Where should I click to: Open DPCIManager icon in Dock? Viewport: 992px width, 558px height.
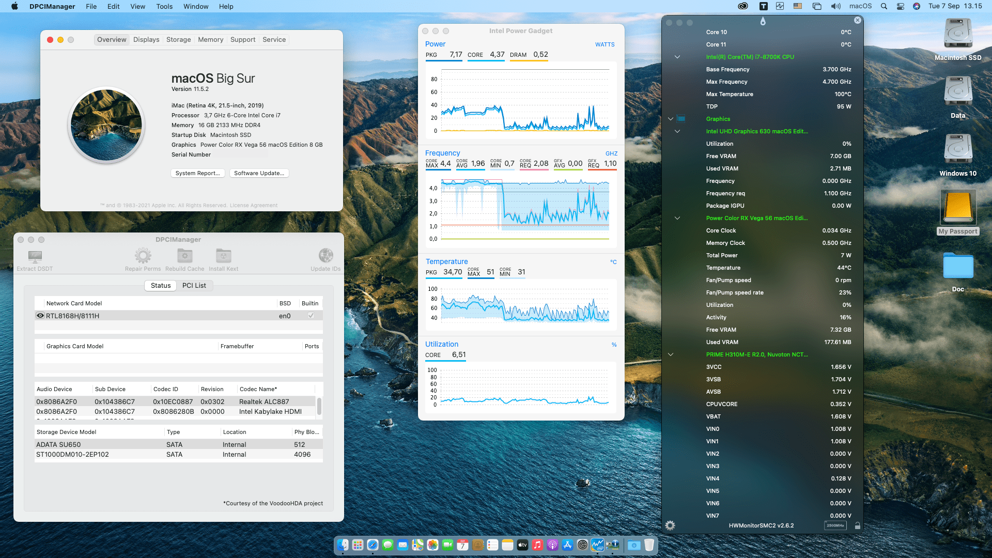click(x=613, y=545)
